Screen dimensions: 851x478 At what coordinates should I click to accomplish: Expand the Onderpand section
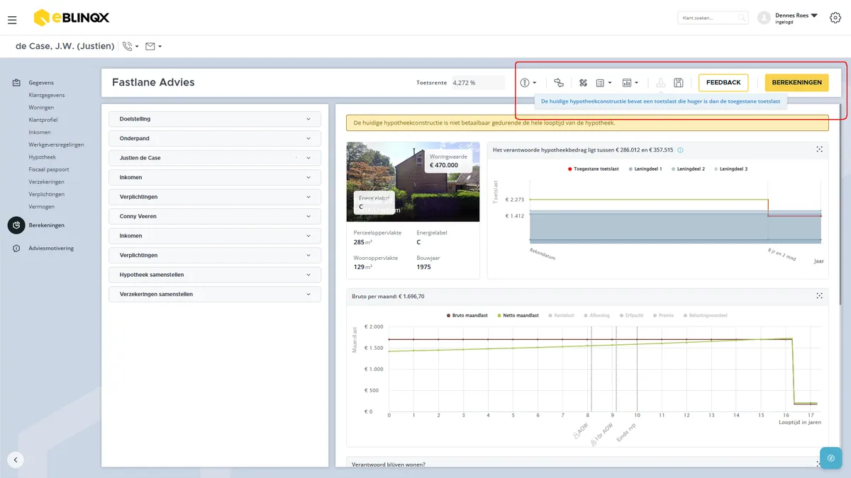215,139
